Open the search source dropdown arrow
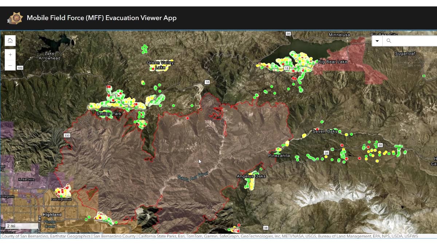The height and width of the screenshot is (245, 437). [x=377, y=41]
